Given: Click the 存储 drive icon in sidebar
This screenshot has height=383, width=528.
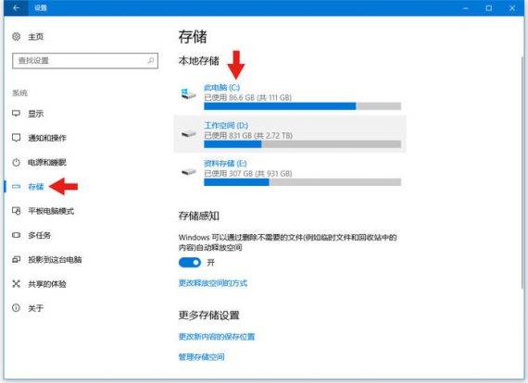Looking at the screenshot, I should [16, 186].
